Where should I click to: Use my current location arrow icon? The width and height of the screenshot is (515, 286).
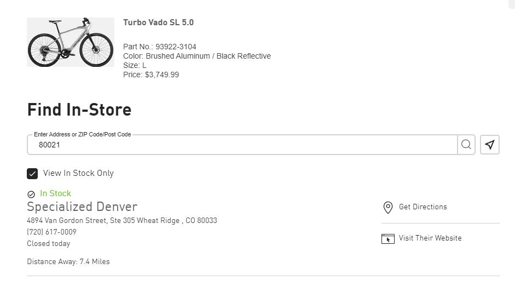coord(490,145)
